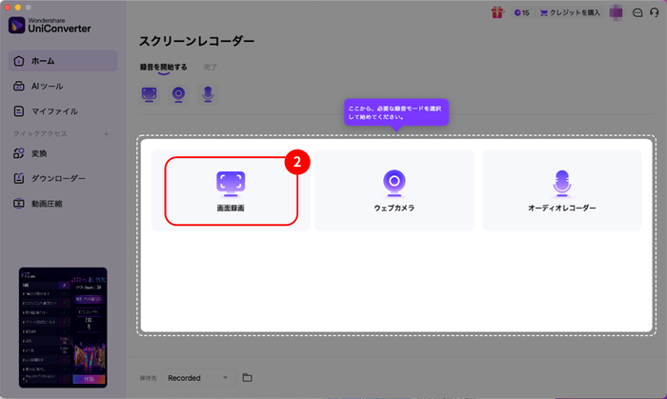Click クレジットを購入 to buy credits
Screen dimensions: 667x399
(x=570, y=13)
